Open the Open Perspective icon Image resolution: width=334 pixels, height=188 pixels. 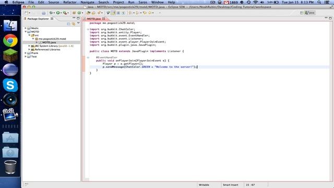pyautogui.click(x=302, y=13)
